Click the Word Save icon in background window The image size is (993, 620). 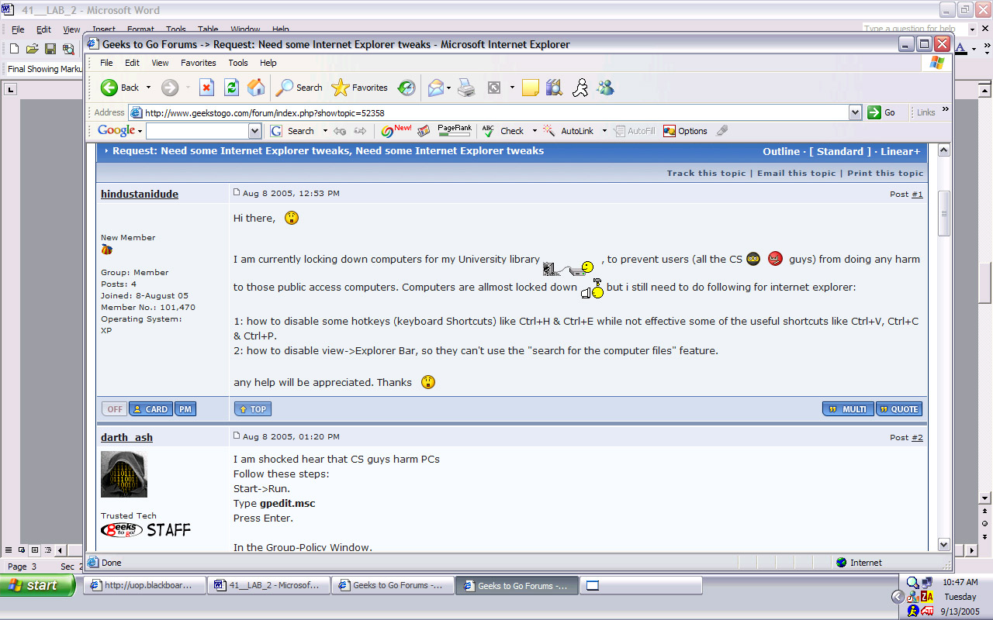coord(50,49)
